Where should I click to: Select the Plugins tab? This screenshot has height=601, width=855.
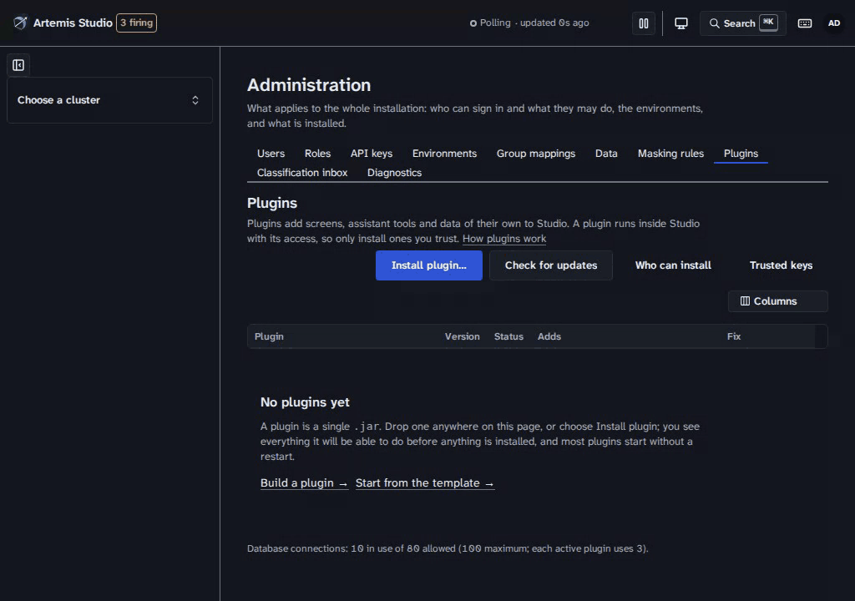(x=741, y=154)
